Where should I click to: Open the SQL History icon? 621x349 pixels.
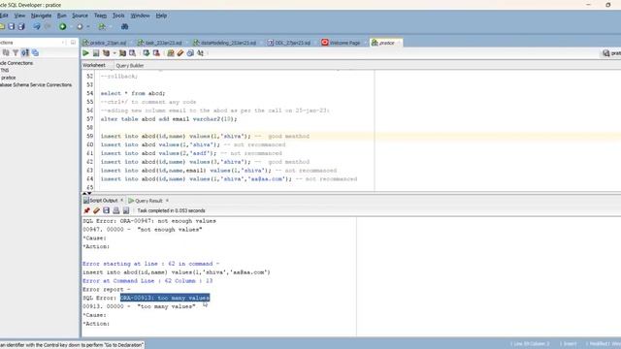[190, 53]
